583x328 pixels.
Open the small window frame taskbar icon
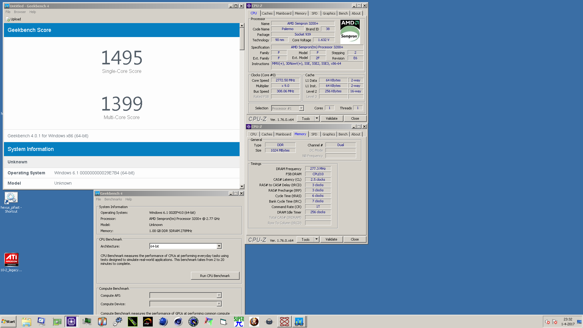224,322
